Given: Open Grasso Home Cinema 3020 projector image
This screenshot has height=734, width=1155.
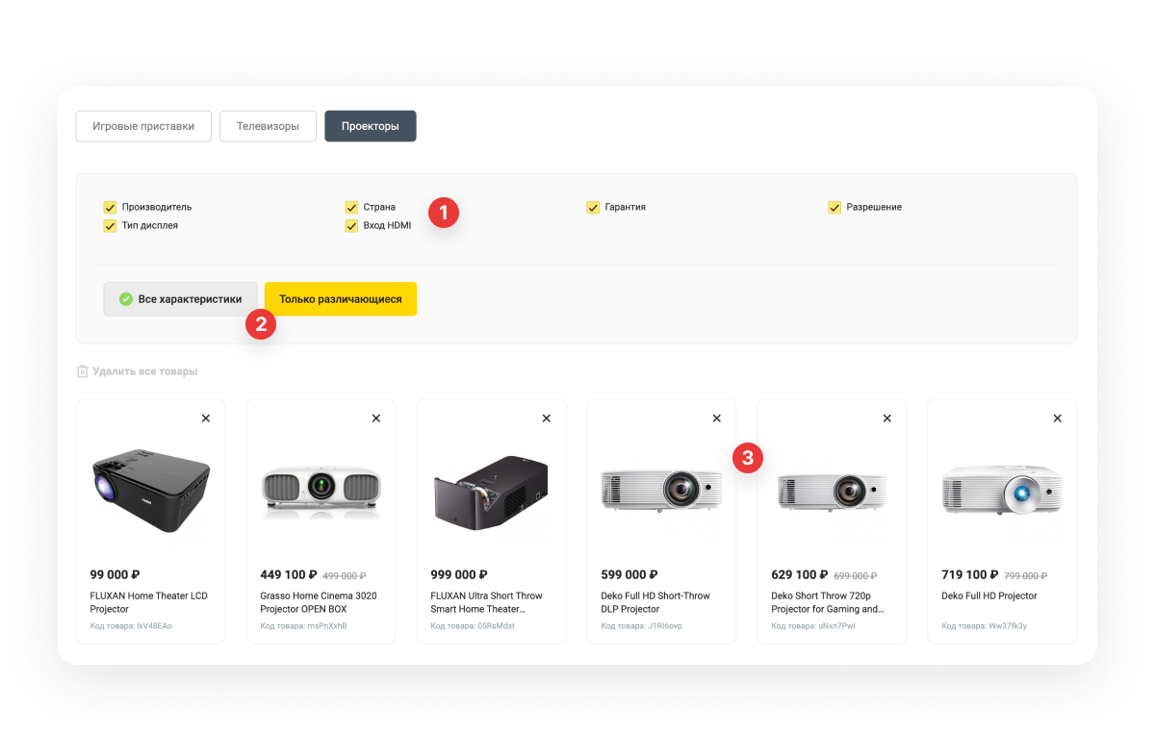Looking at the screenshot, I should click(321, 491).
